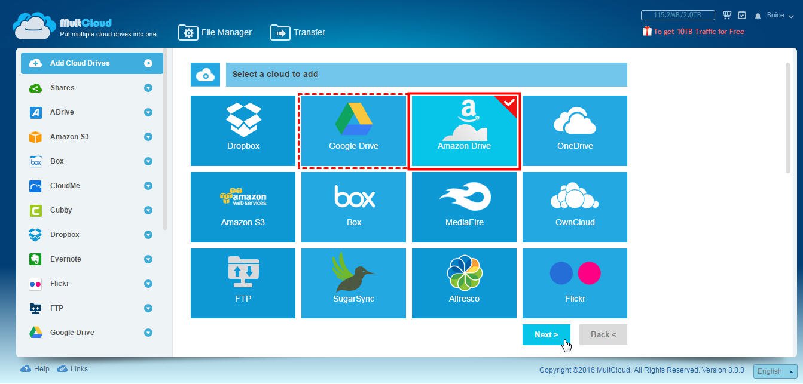The height and width of the screenshot is (384, 803).
Task: Click the 115.2MB/2.0TB traffic meter
Action: tap(679, 15)
